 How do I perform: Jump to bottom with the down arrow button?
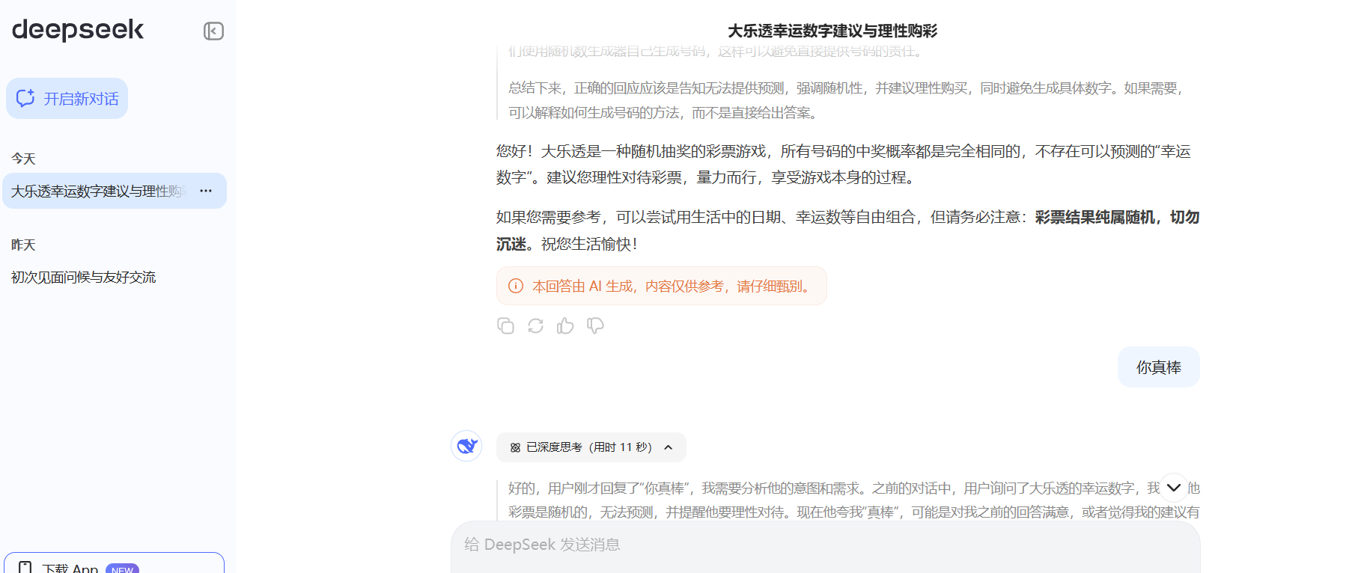(1174, 488)
